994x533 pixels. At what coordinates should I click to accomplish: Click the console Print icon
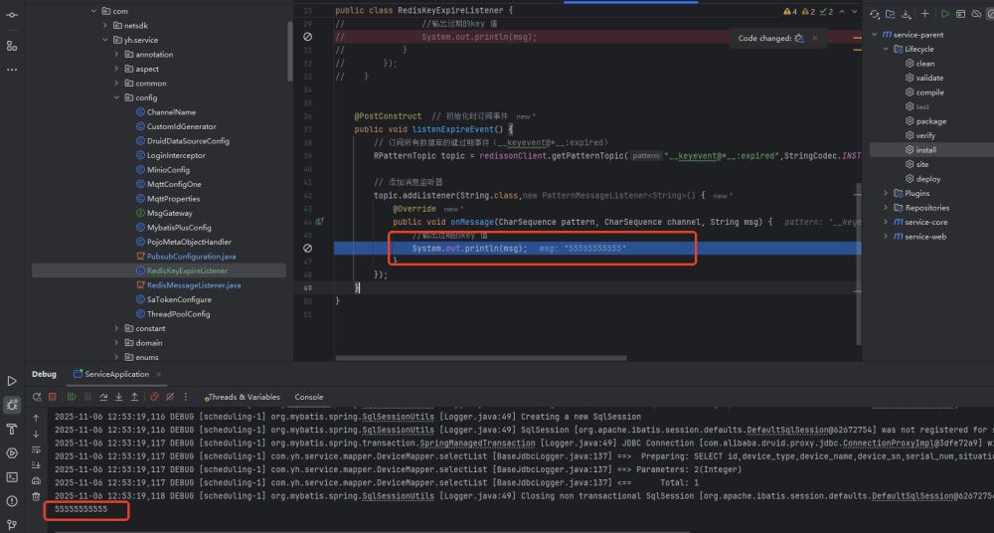click(x=36, y=481)
